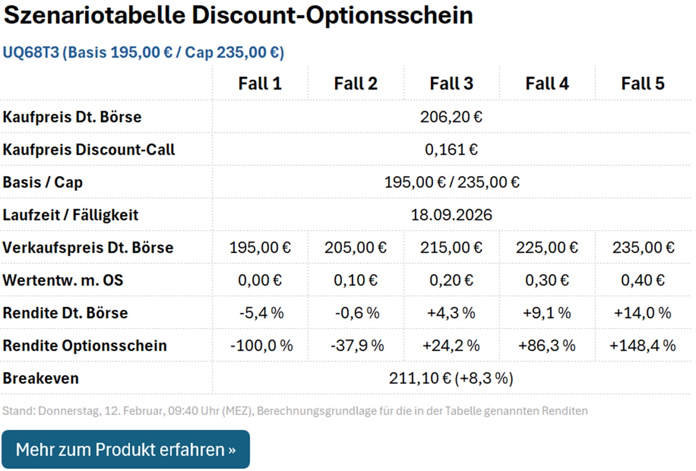The image size is (696, 471).
Task: Select the +4,3 % Rendite Dt. Börse value
Action: [x=451, y=312]
